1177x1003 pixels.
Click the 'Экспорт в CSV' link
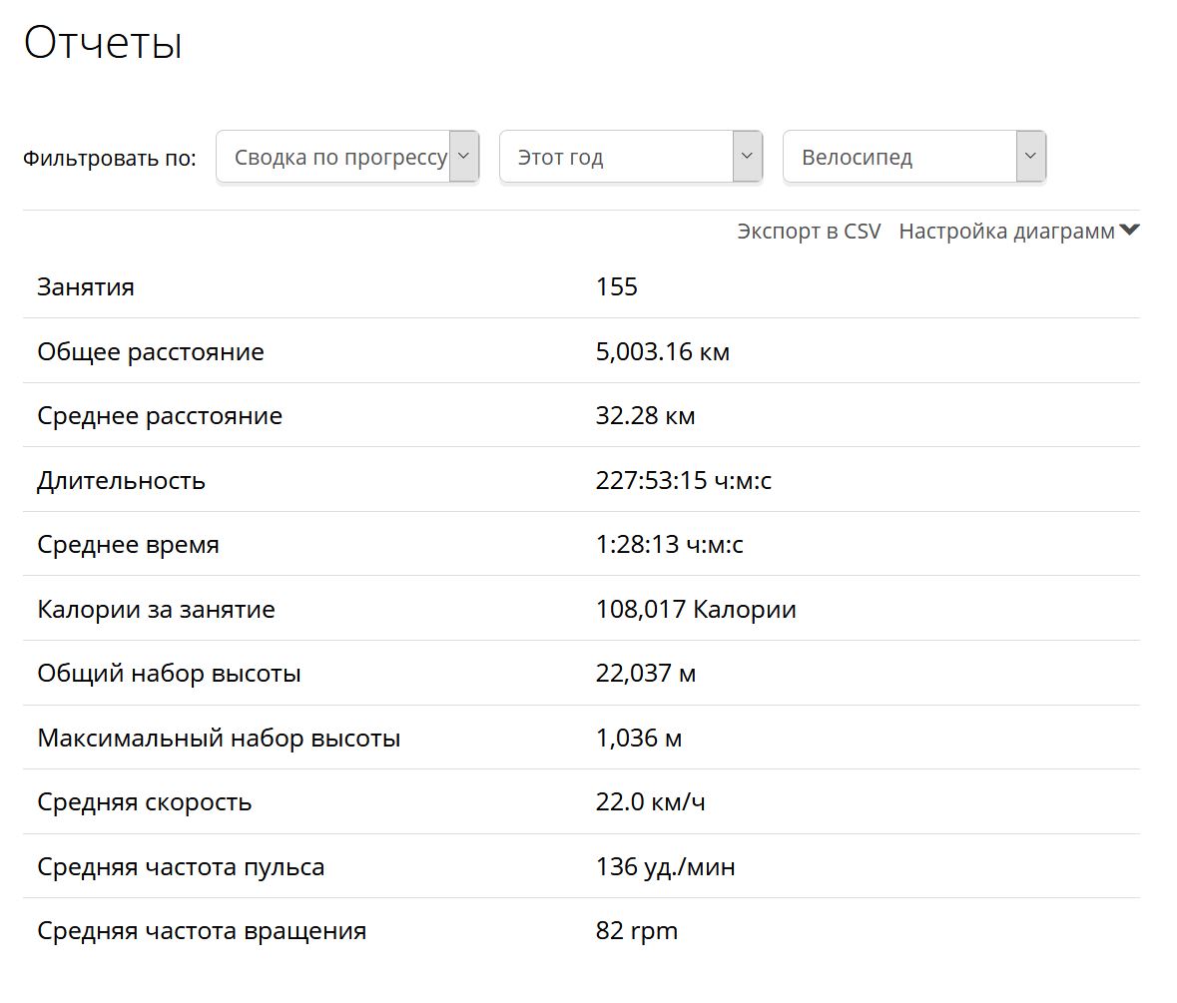coord(809,232)
